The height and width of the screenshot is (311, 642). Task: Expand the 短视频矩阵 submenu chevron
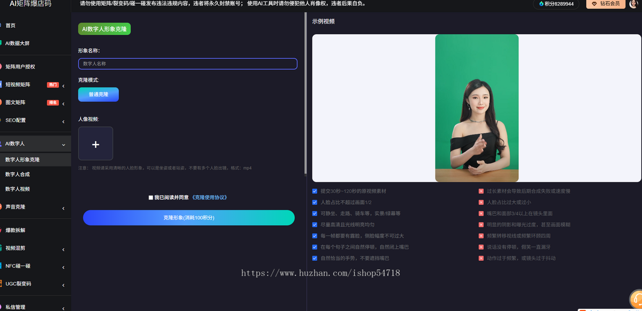(x=64, y=85)
